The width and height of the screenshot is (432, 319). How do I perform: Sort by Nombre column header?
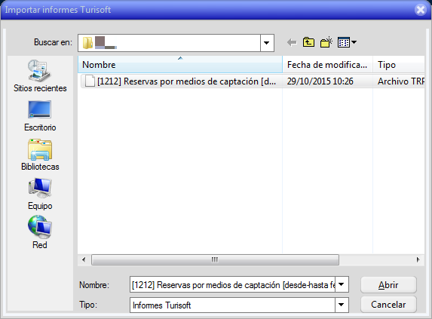click(x=180, y=64)
